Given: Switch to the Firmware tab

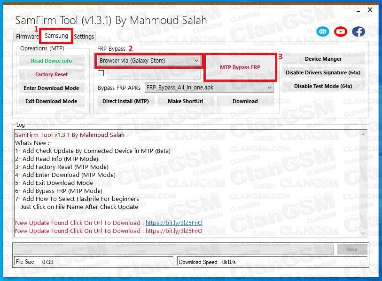Looking at the screenshot, I should 27,37.
